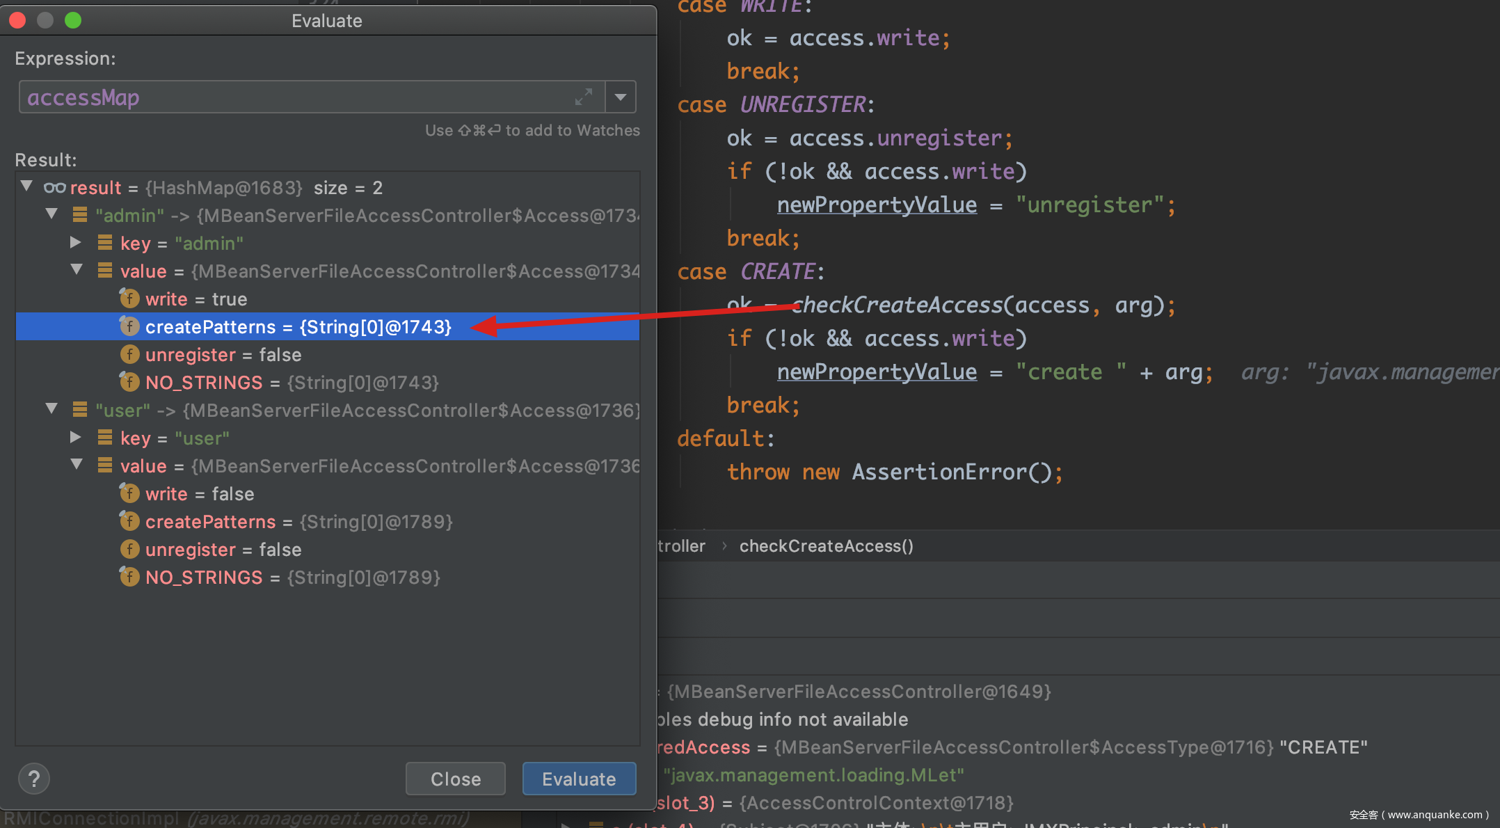Viewport: 1500px width, 828px height.
Task: Click the map entry icon for "admin"
Action: pos(80,216)
